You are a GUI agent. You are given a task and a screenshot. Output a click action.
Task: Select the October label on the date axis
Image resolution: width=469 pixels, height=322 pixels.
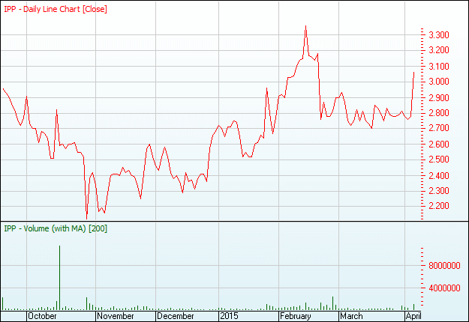point(42,316)
